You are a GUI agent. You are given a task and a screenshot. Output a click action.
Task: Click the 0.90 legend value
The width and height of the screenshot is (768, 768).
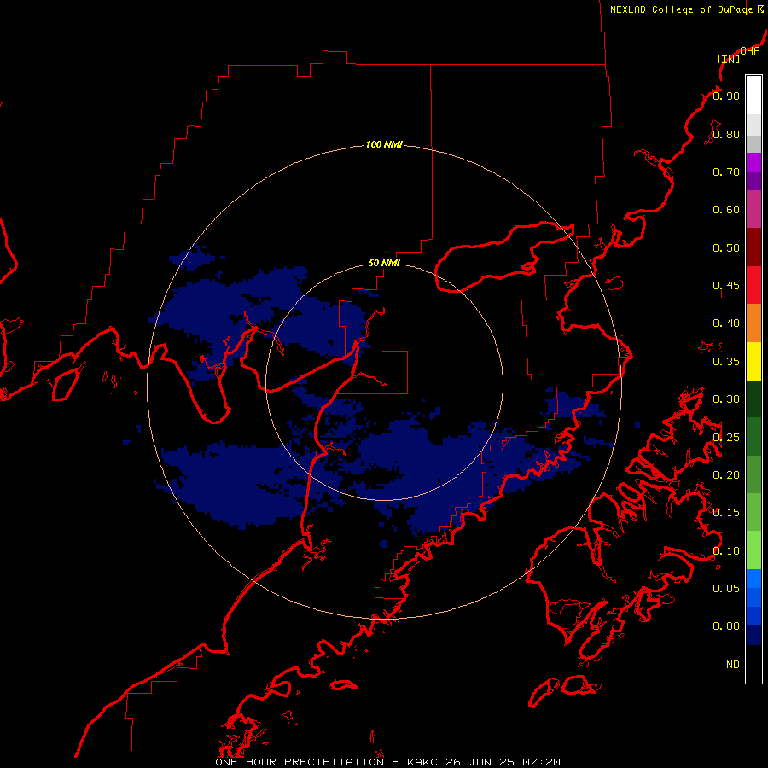tap(726, 96)
